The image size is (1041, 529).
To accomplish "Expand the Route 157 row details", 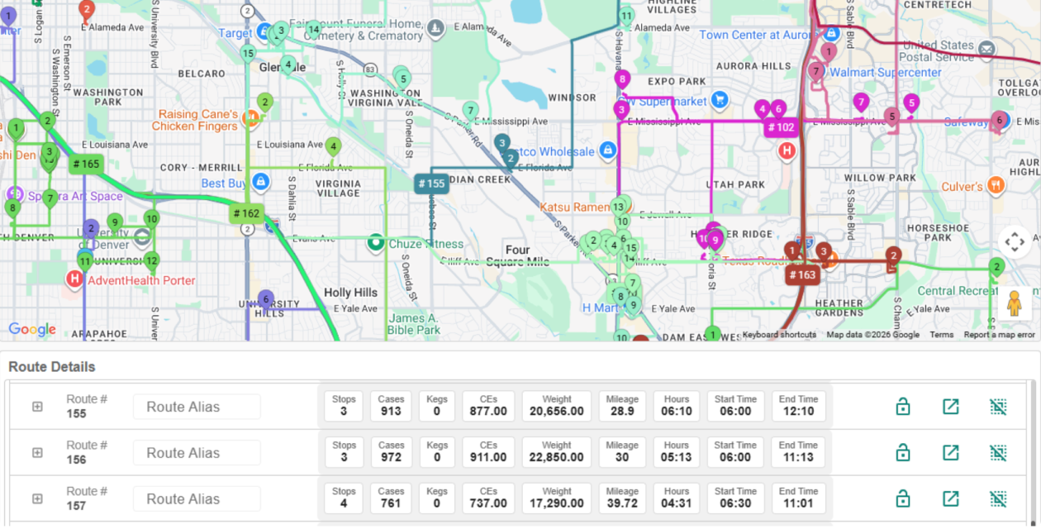I will pos(37,498).
